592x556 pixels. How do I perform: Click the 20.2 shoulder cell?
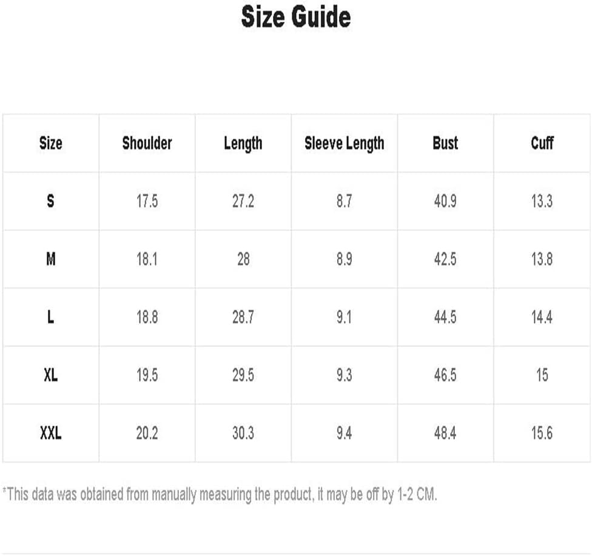[147, 433]
